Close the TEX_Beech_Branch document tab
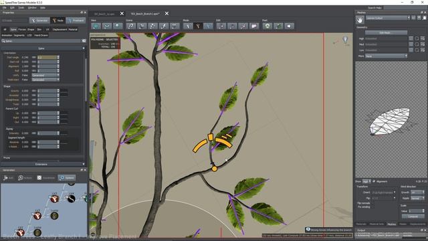Image resolution: width=428 pixels, height=241 pixels. [167, 13]
